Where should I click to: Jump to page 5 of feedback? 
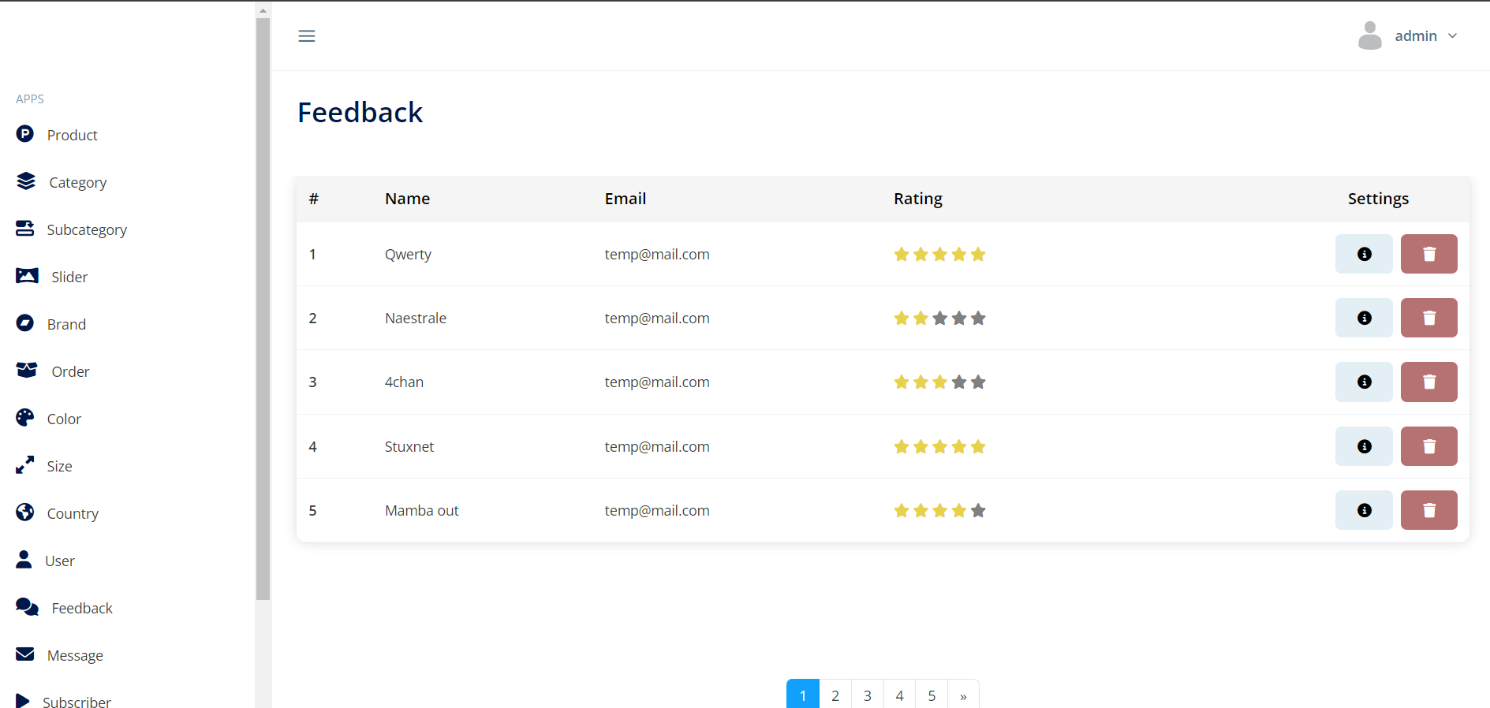coord(932,695)
